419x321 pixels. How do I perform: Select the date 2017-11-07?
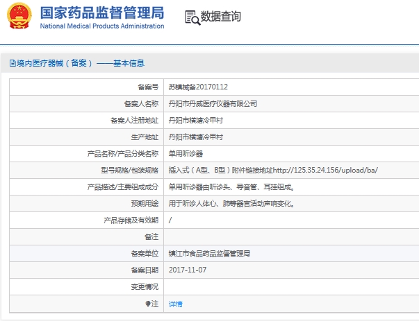[188, 270]
